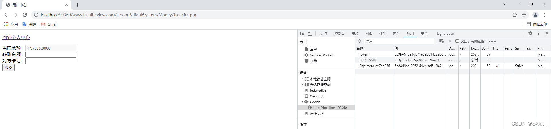Refresh the cookie table
Viewport: 551px width, 129px height.
click(x=360, y=41)
